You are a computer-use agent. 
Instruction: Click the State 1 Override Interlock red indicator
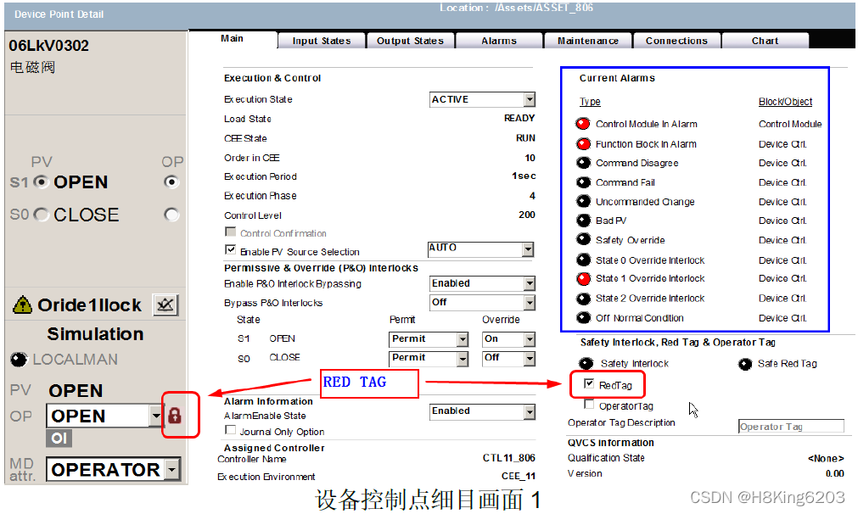pos(583,279)
